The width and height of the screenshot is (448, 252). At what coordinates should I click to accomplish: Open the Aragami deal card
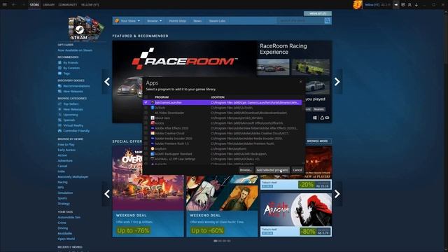296,215
